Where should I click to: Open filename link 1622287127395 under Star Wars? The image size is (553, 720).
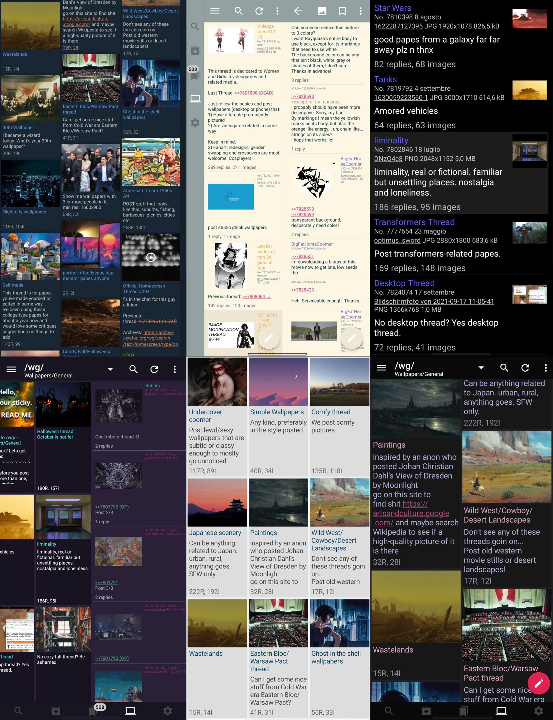pyautogui.click(x=398, y=26)
